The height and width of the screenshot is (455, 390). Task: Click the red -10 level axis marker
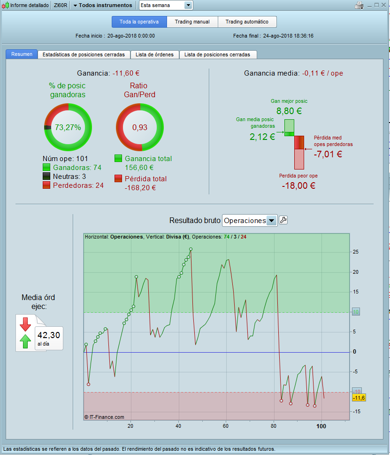357,391
